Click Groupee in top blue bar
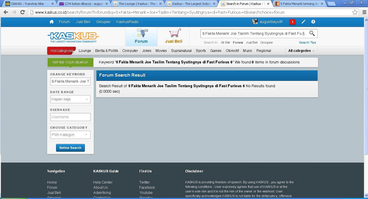Image resolution: width=368 pixels, height=199 pixels. click(x=103, y=22)
